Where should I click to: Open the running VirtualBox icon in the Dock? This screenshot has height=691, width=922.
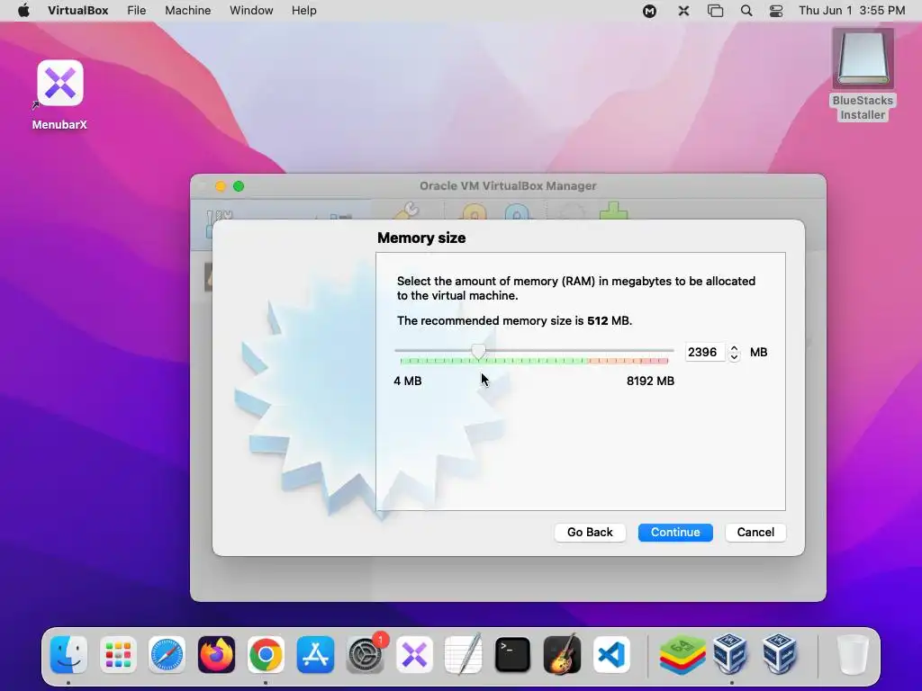click(x=731, y=654)
